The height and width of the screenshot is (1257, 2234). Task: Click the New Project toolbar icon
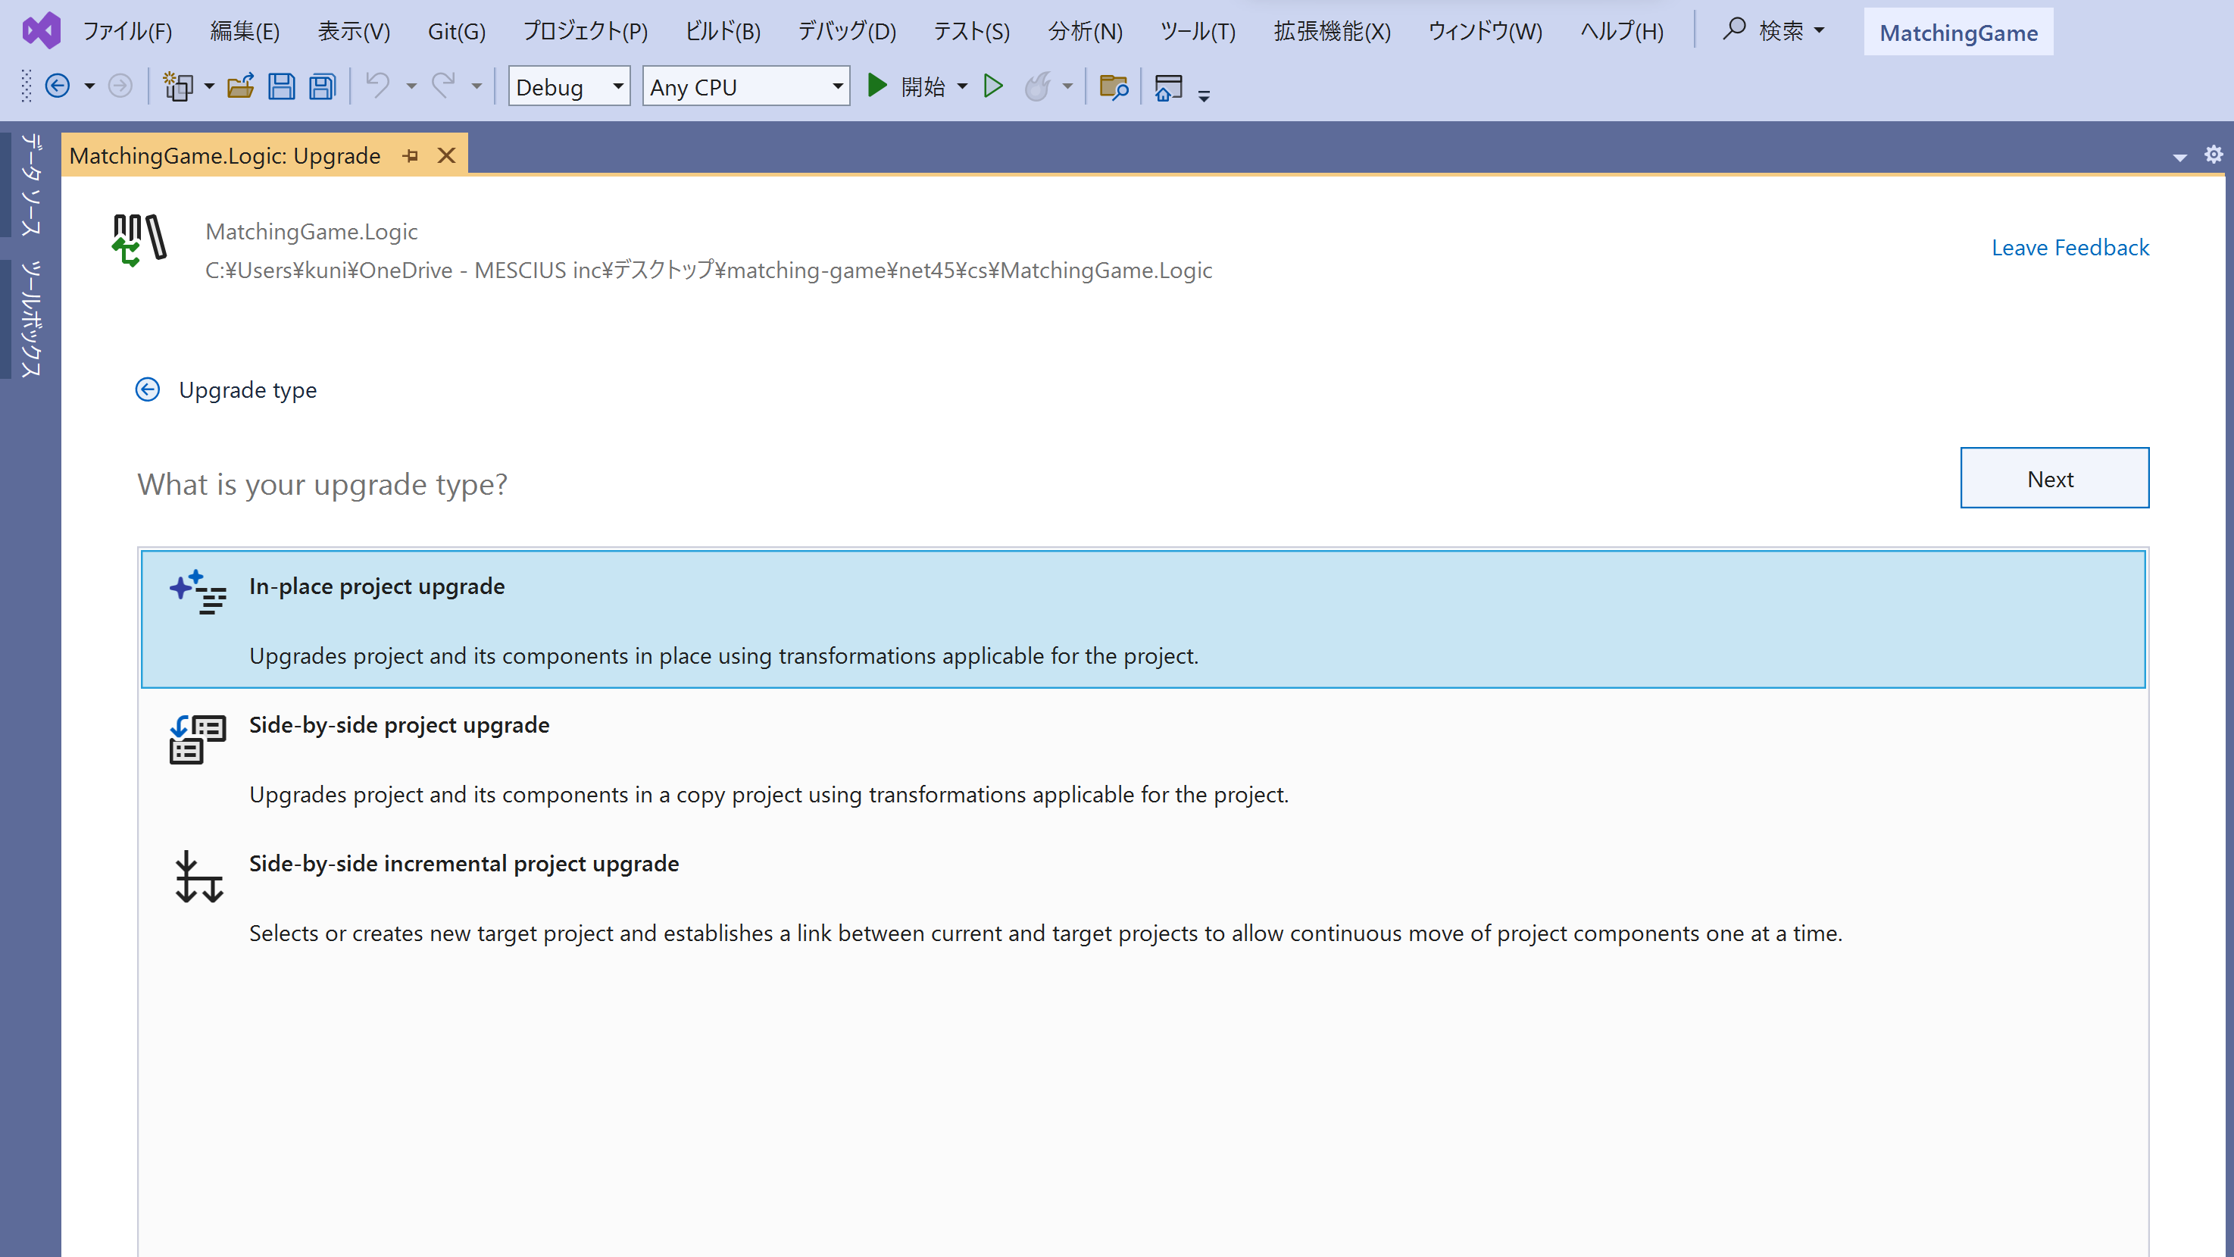point(179,86)
